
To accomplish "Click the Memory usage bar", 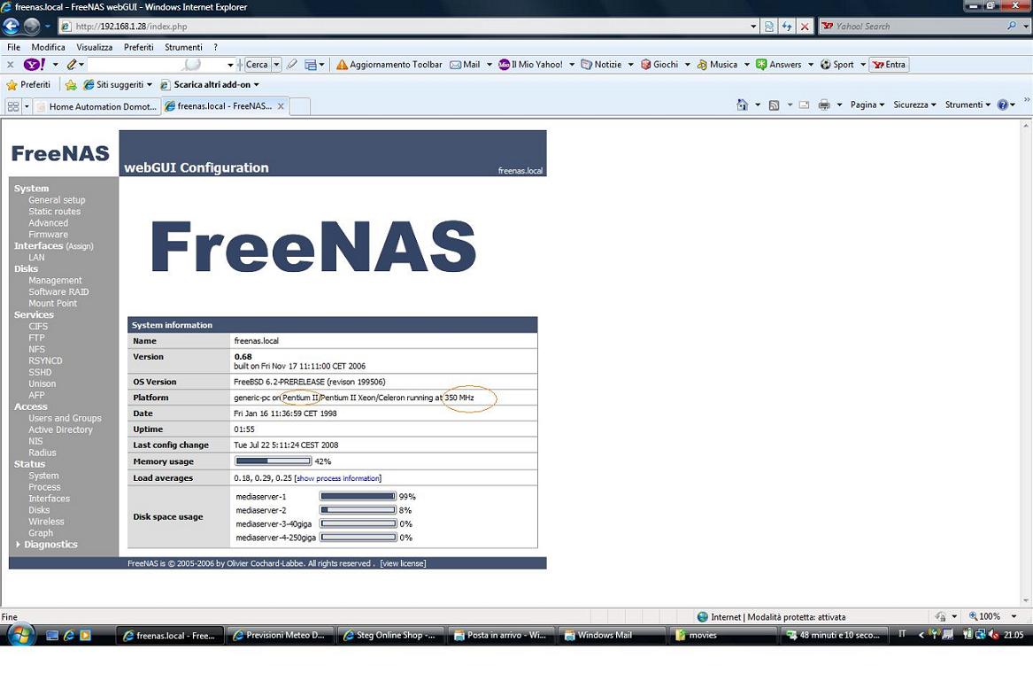I will 274,461.
